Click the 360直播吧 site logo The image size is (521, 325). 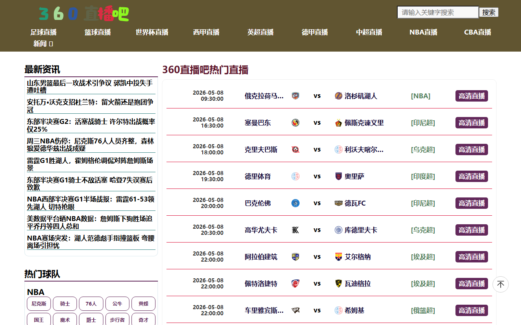pyautogui.click(x=84, y=13)
